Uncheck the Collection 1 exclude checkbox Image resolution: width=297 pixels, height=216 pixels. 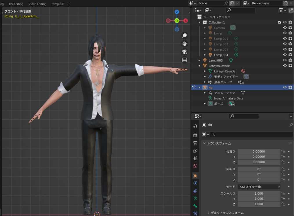[x=280, y=23]
